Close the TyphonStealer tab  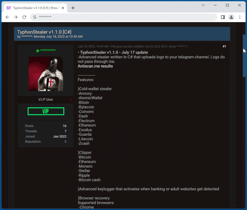tap(63, 8)
